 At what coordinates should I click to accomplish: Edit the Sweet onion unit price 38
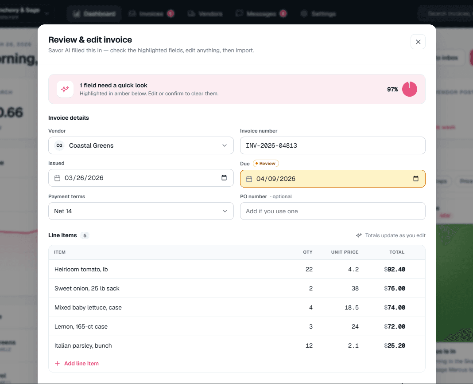tap(355, 288)
